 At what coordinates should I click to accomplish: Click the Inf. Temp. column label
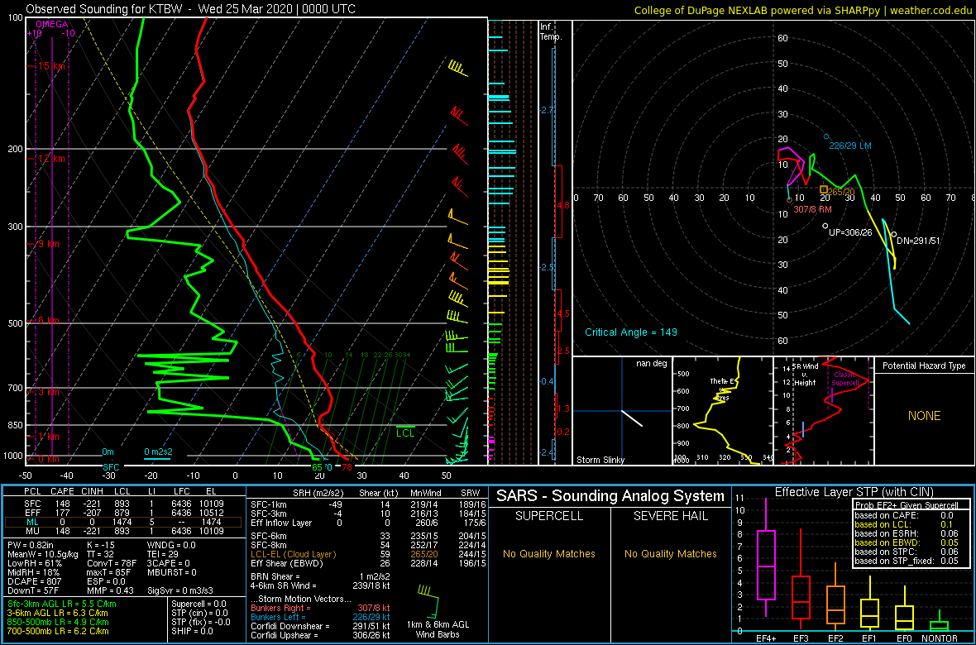pos(551,31)
